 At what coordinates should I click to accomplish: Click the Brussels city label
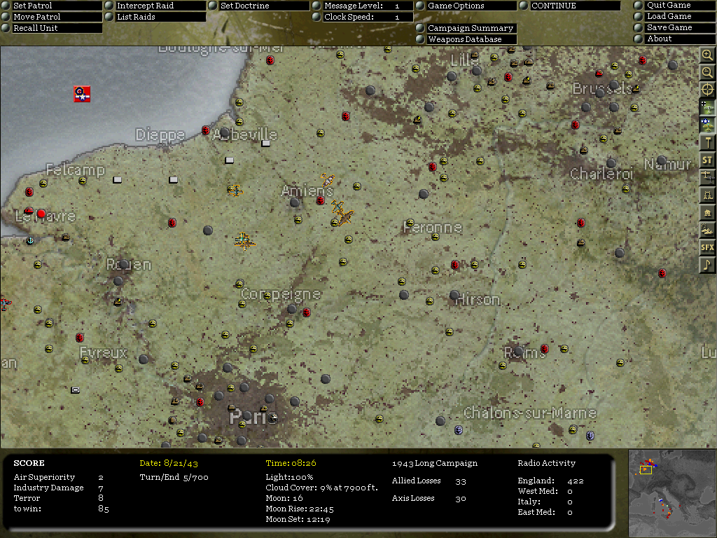tap(602, 88)
